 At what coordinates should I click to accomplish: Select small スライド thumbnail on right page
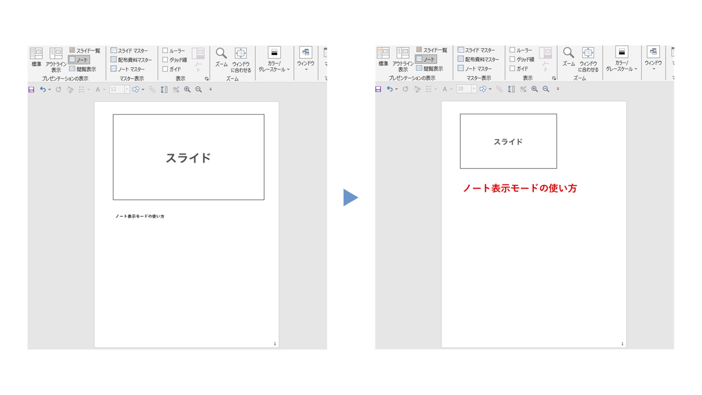click(x=508, y=141)
